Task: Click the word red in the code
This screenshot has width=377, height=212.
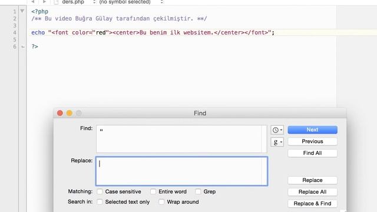Action: coord(101,33)
